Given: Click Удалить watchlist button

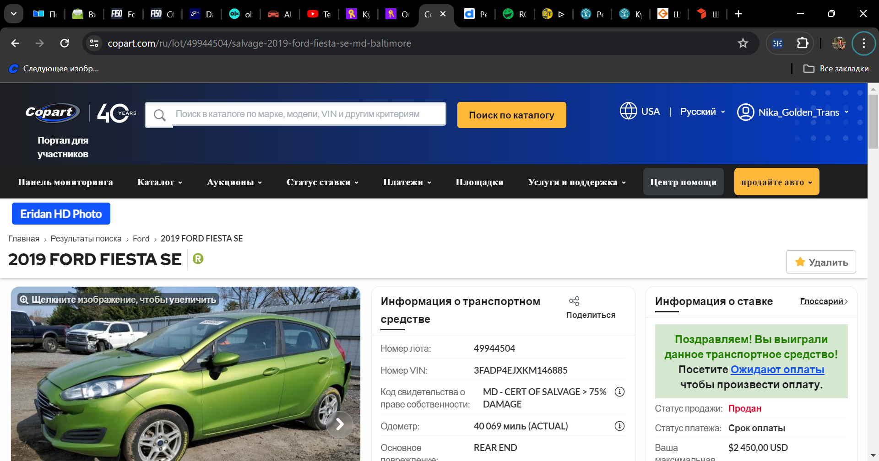Looking at the screenshot, I should (x=821, y=262).
